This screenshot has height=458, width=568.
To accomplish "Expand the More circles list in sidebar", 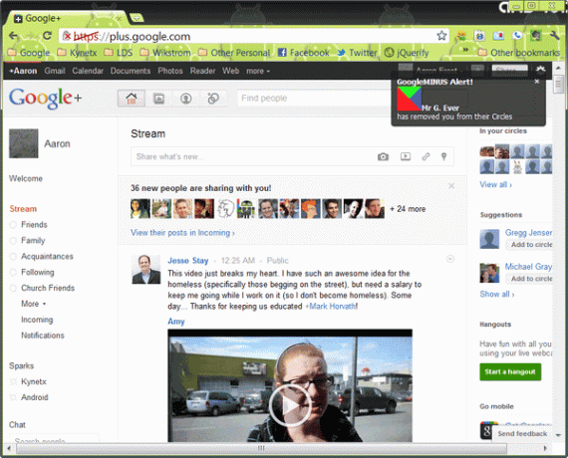I will coord(33,304).
